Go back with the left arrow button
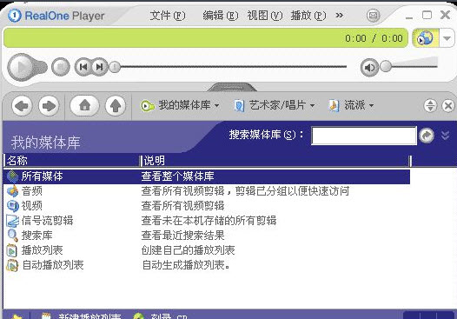Viewport: 457px width, 319px height. click(22, 105)
